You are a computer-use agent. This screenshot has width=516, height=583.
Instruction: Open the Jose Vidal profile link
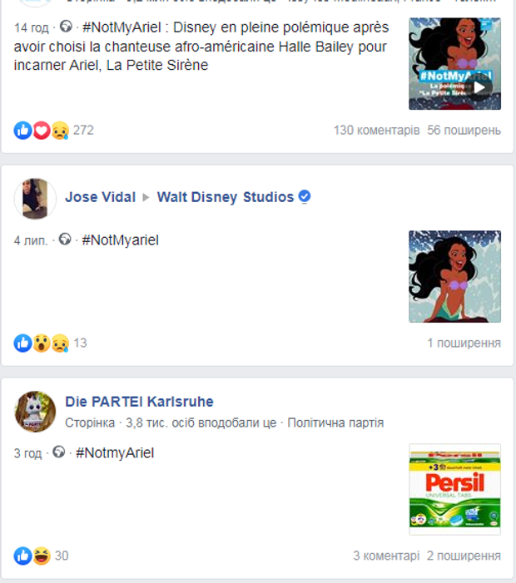coord(101,197)
